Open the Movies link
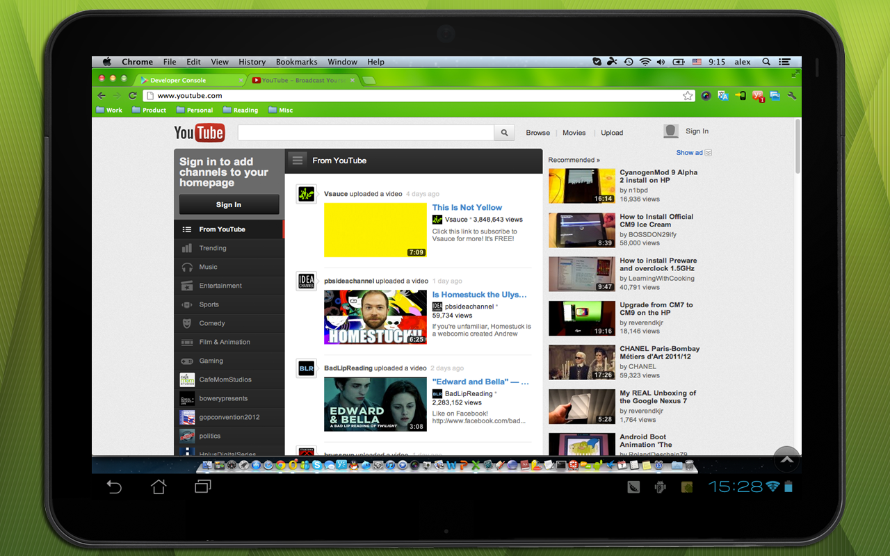This screenshot has height=556, width=890. coord(574,133)
